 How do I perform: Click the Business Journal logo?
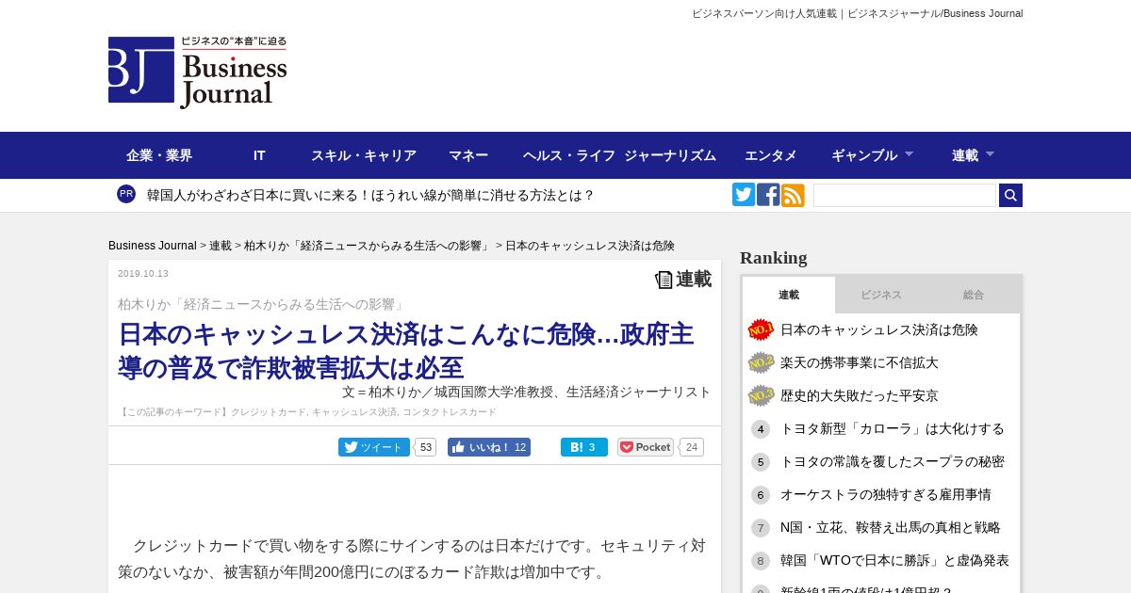(198, 72)
